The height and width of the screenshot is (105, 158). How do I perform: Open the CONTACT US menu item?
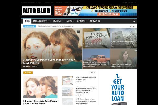click(x=95, y=21)
